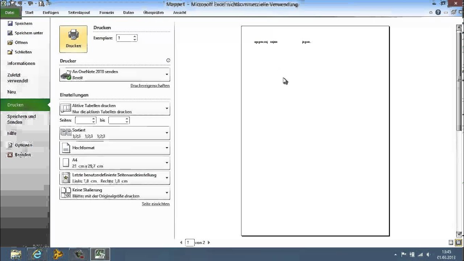The height and width of the screenshot is (261, 464).
Task: Switch to the Seitenlayout ribbon tab
Action: pyautogui.click(x=79, y=12)
